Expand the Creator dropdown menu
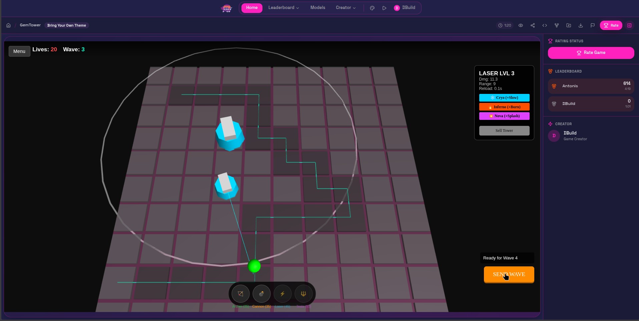This screenshot has height=321, width=639. [346, 8]
